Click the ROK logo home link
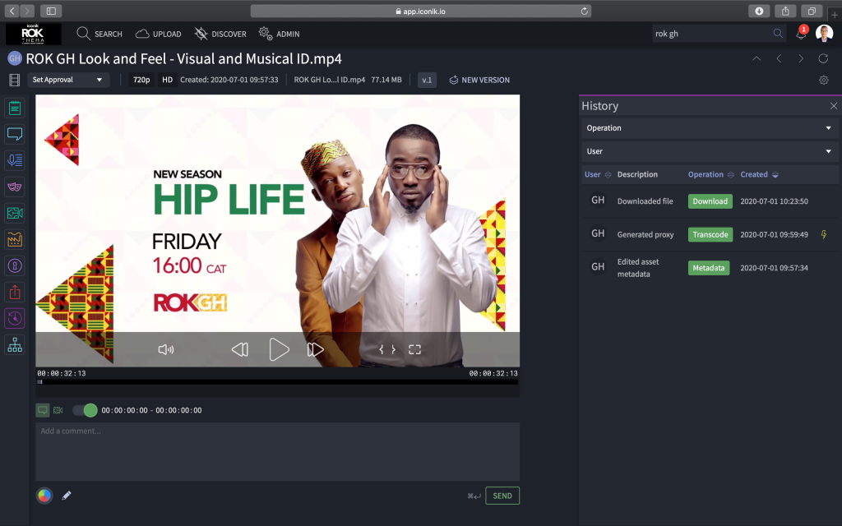This screenshot has height=526, width=842. click(33, 34)
